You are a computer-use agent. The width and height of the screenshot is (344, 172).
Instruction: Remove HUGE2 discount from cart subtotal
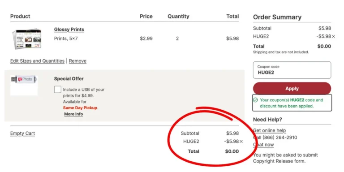pos(241,142)
